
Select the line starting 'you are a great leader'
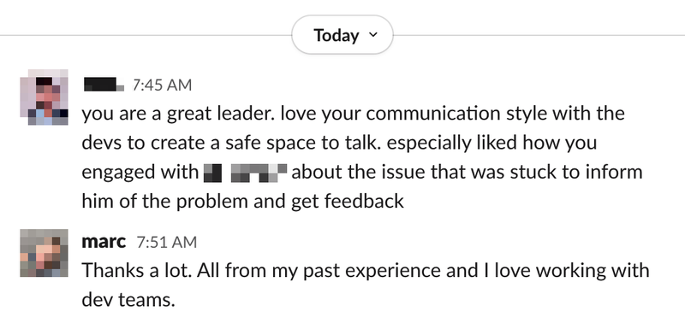click(x=353, y=114)
